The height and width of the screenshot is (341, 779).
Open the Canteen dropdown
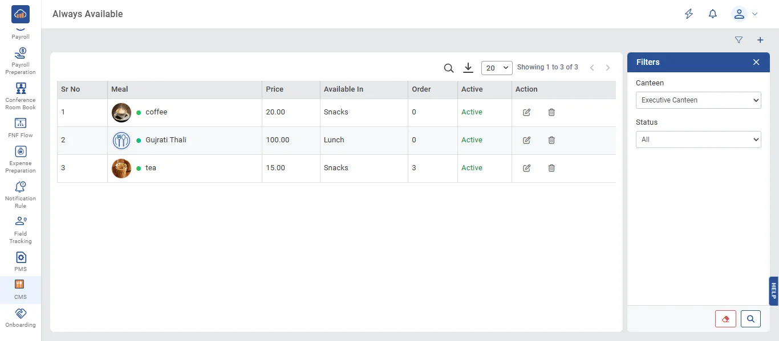(x=699, y=100)
